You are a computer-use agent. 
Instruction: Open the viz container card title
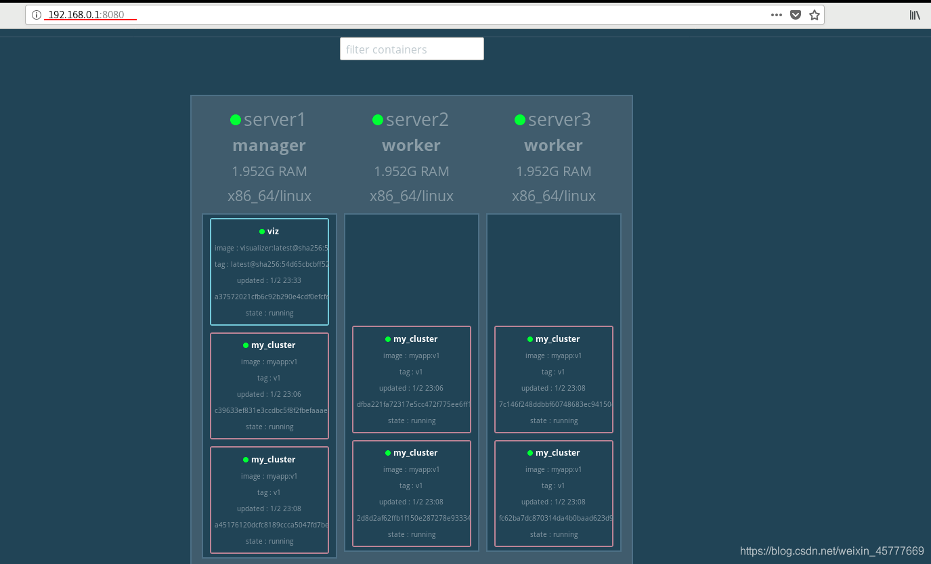click(x=273, y=232)
